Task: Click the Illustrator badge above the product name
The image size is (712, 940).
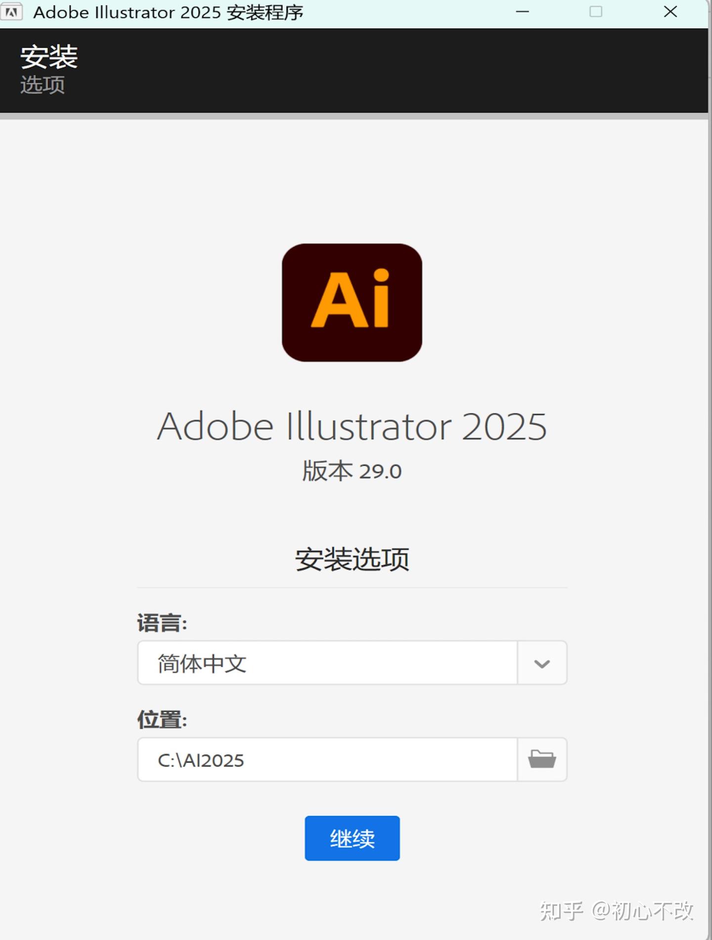Action: 352,302
